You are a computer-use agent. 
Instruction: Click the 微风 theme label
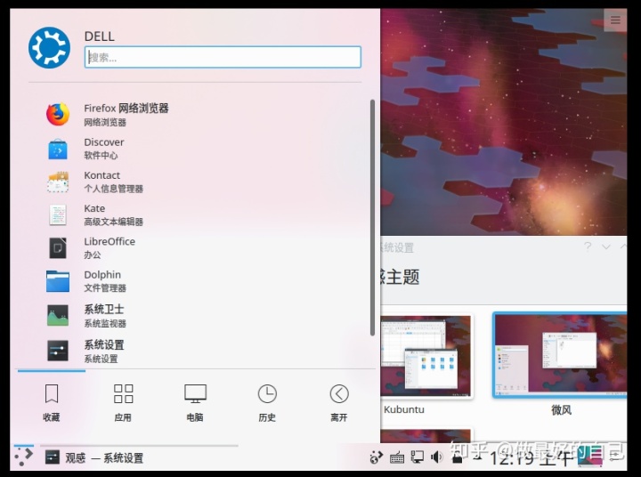561,410
